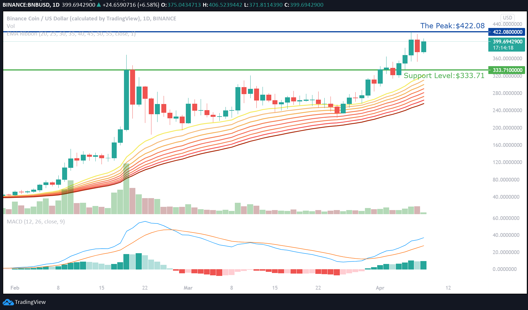Click the current price 399.6942900 label

[508, 42]
